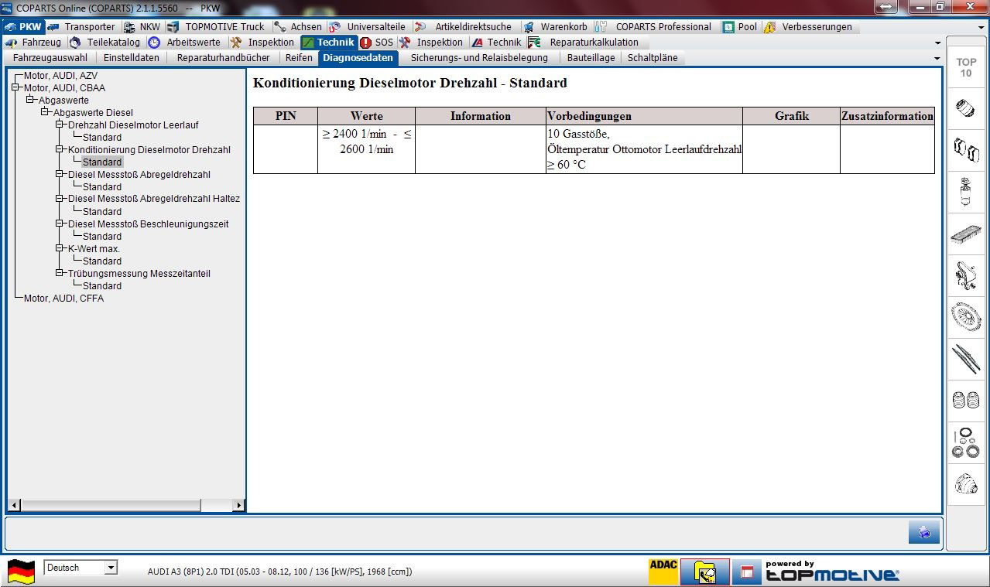Click the print button below results

coord(924,532)
